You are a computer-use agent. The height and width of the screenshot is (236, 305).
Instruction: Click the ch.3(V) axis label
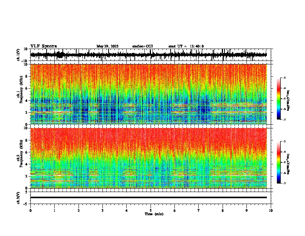[x=18, y=198]
